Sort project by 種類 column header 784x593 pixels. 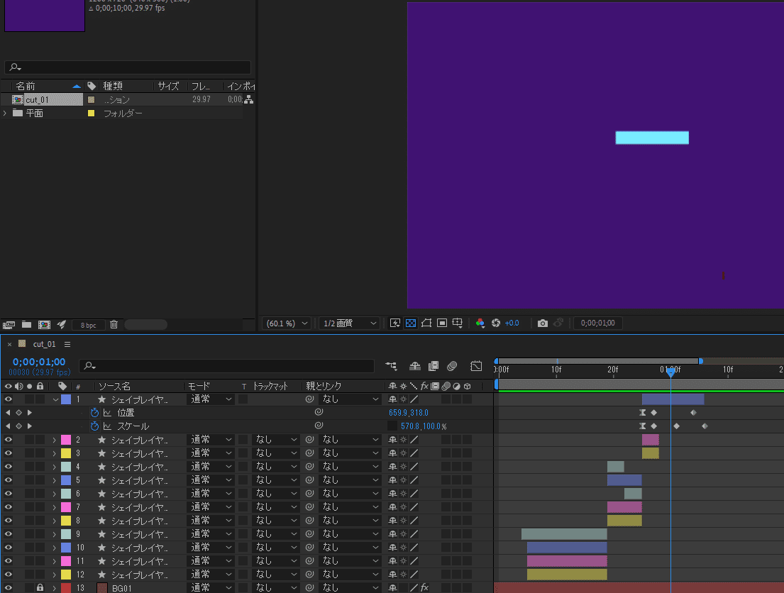pyautogui.click(x=114, y=86)
